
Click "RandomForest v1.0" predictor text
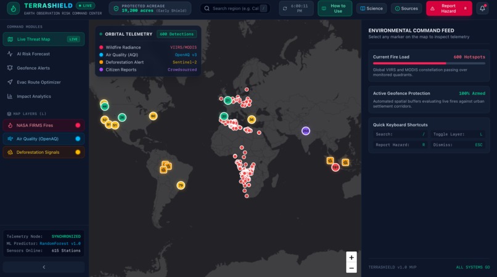[x=60, y=243]
